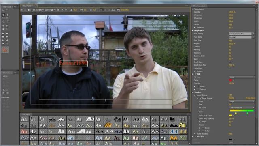This screenshot has height=146, width=259.
Task: Select the Add Anchor Point tool
Action: click(3, 29)
